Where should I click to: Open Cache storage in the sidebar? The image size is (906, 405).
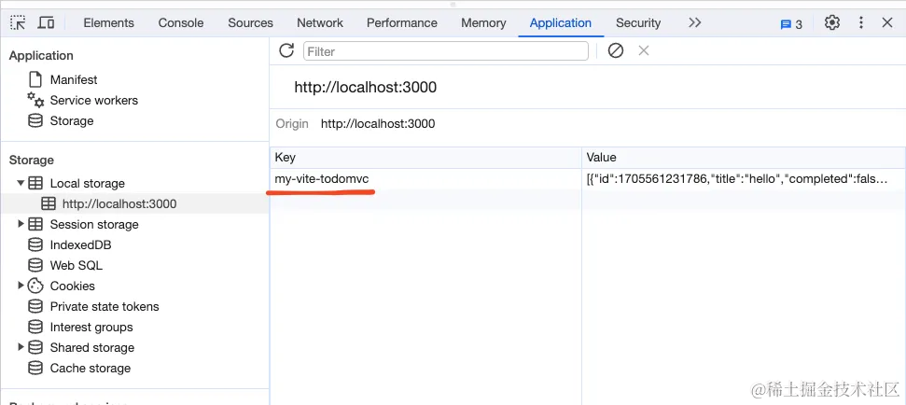click(91, 368)
